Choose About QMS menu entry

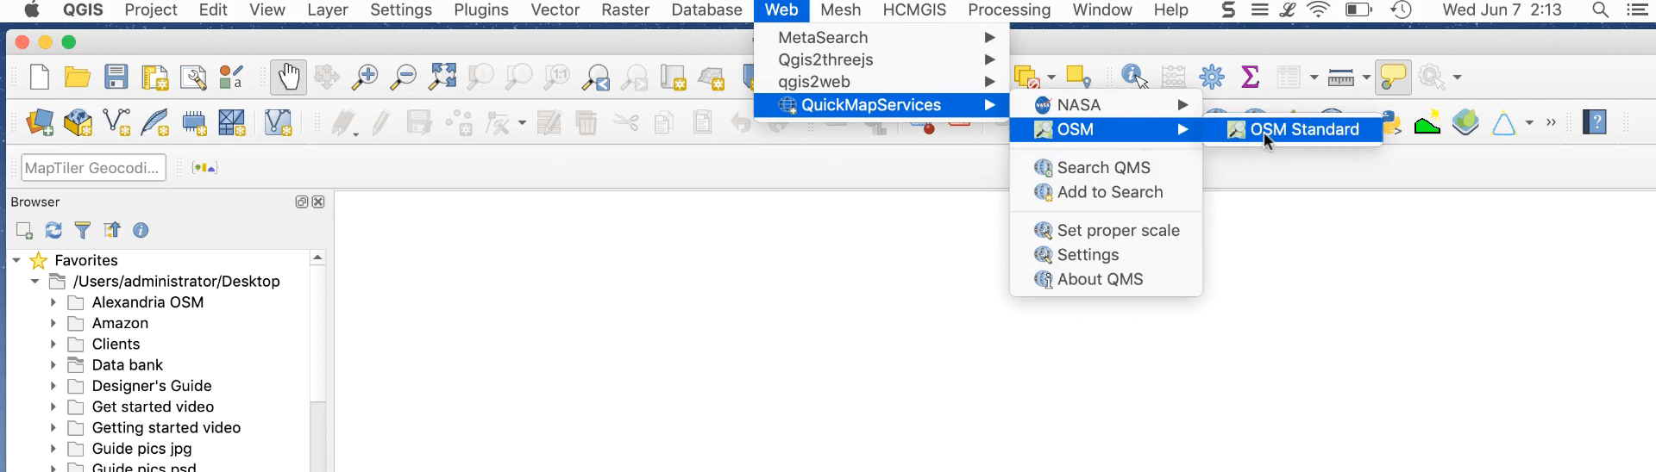[x=1106, y=279]
